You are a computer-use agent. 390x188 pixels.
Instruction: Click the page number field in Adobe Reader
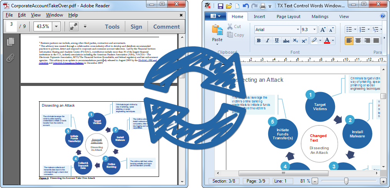[x=11, y=26]
